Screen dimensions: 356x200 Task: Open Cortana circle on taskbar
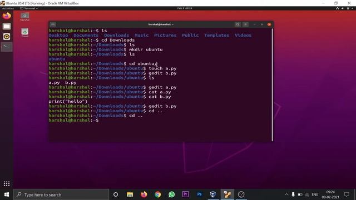(116, 194)
